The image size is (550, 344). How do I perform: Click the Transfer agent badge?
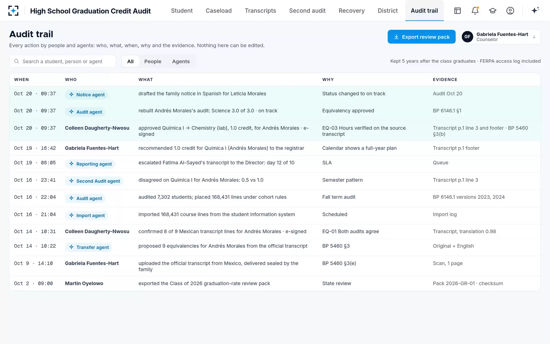pyautogui.click(x=89, y=247)
